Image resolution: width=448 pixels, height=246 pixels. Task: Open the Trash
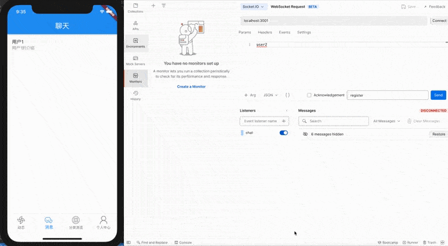(429, 243)
